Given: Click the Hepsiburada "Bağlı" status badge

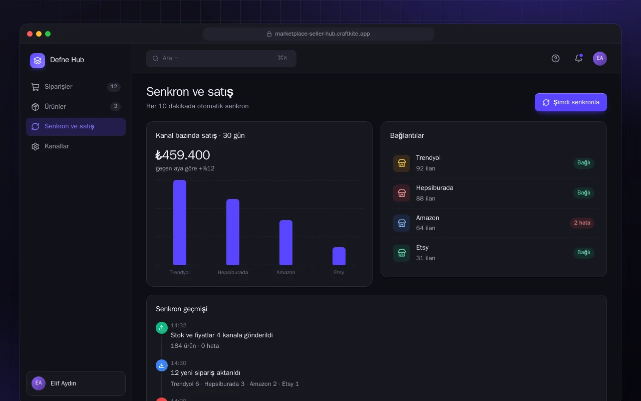Looking at the screenshot, I should pyautogui.click(x=584, y=193).
